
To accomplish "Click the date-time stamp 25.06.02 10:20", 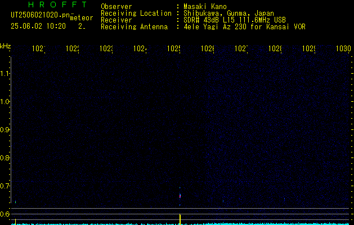I will click(38, 26).
